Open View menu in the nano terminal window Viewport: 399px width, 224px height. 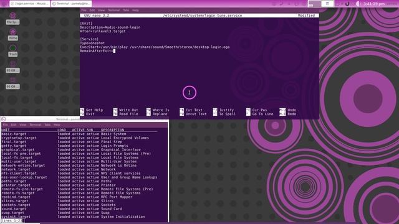[x=101, y=10]
